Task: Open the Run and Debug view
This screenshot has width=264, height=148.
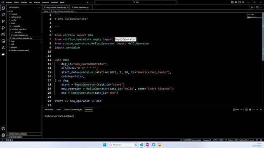Action: 3,28
